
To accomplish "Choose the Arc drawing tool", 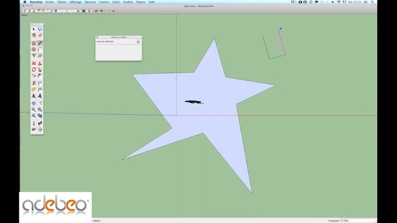I will click(x=40, y=50).
